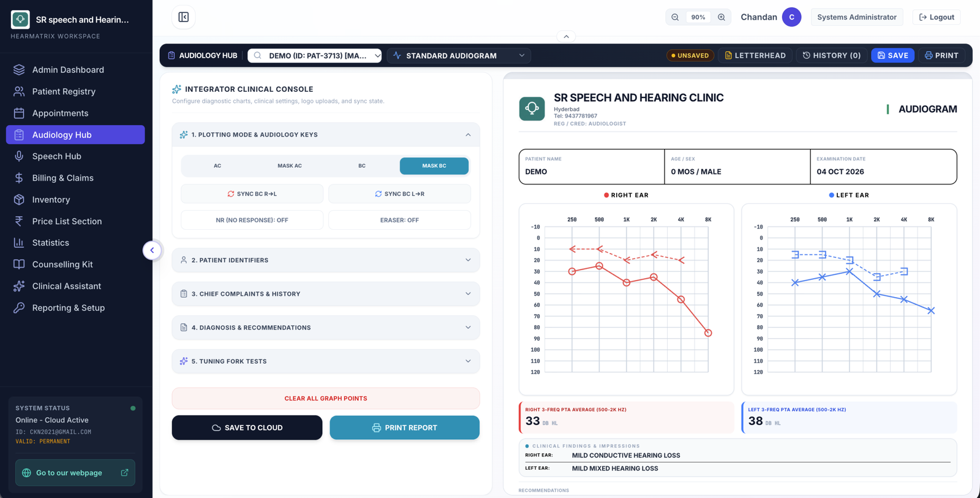The height and width of the screenshot is (498, 980).
Task: Open Speech Hub in the sidebar
Action: click(x=75, y=156)
